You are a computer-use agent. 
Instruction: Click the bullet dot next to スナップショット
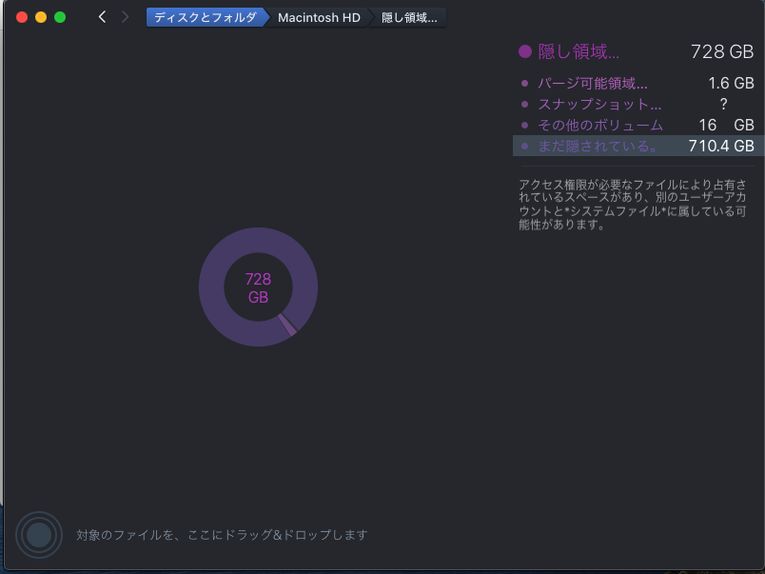click(x=524, y=105)
